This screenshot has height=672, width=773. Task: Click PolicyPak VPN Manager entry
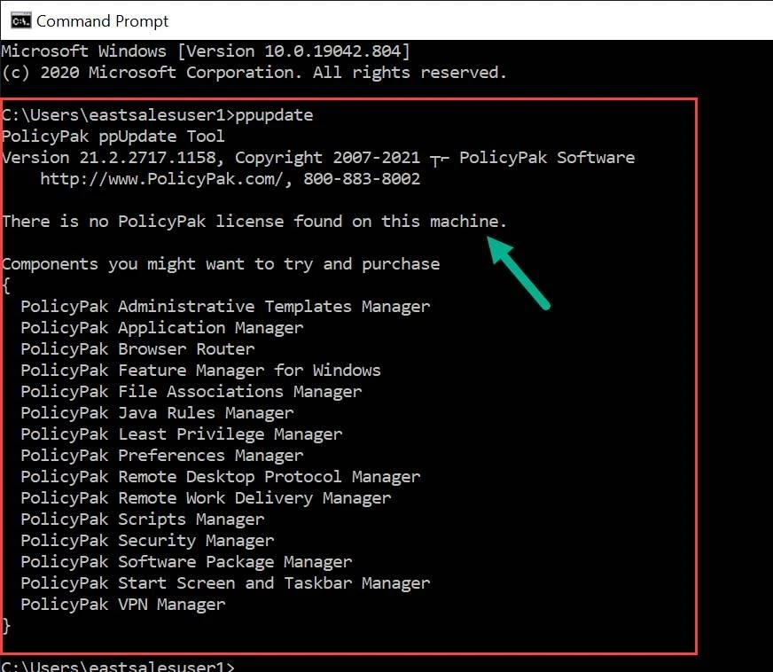[123, 605]
